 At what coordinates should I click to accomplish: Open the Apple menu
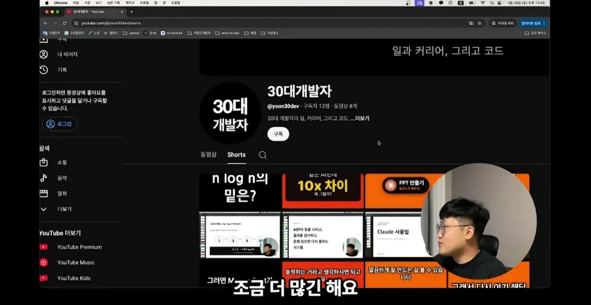coord(47,3)
